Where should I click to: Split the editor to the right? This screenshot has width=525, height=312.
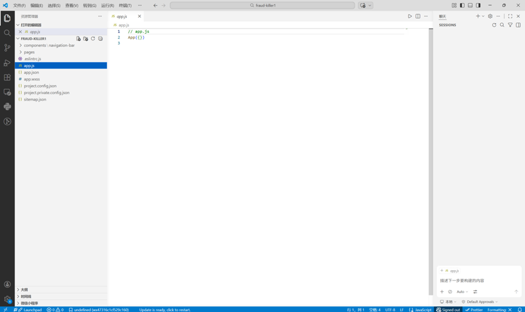point(418,16)
